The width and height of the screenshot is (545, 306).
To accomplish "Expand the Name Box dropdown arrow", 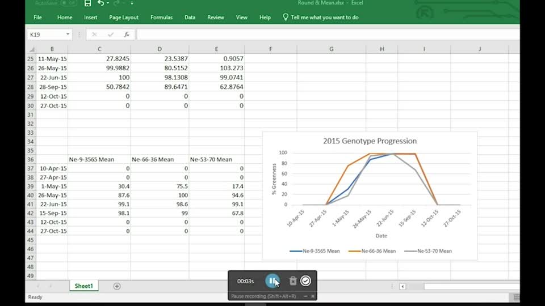I will (68, 35).
